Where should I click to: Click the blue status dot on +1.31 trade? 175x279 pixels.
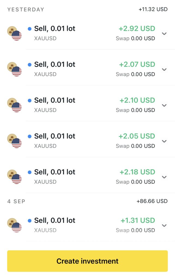tap(30, 220)
